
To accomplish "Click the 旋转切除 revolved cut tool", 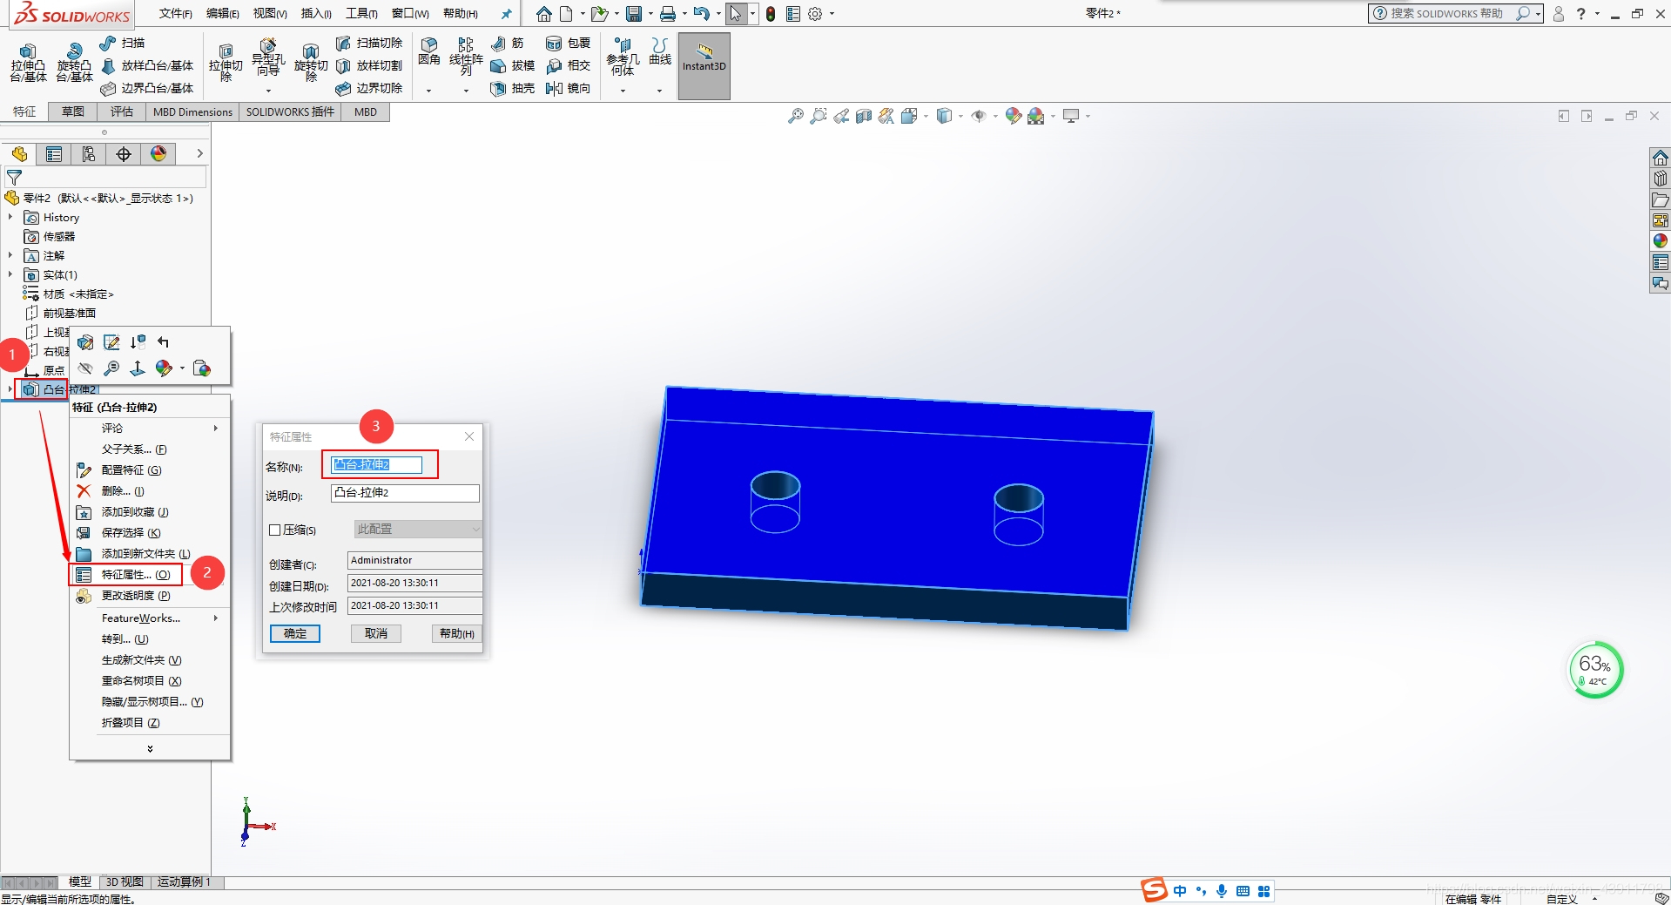I will 311,63.
